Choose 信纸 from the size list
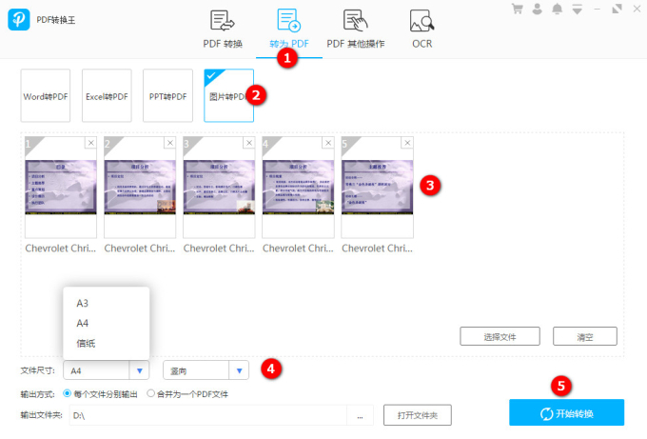 [x=86, y=343]
